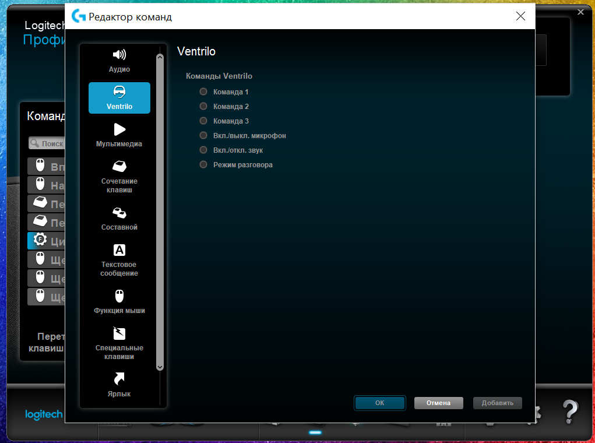Screen dimensions: 595x443
Task: Select the Текстовое сообщение category icon
Action: [x=119, y=250]
